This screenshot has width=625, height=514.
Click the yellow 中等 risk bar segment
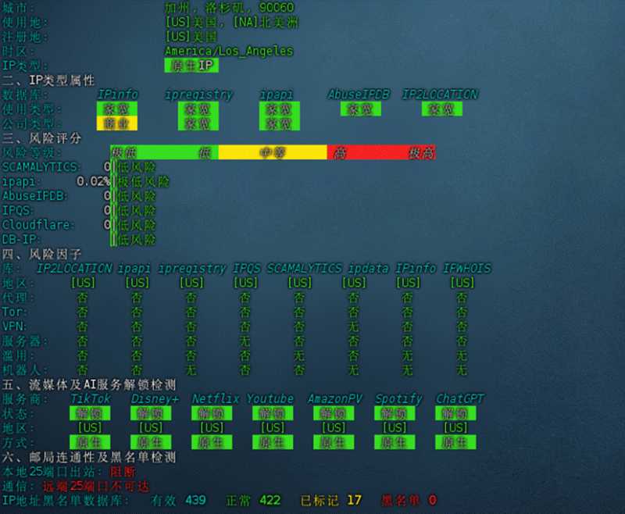[x=273, y=152]
